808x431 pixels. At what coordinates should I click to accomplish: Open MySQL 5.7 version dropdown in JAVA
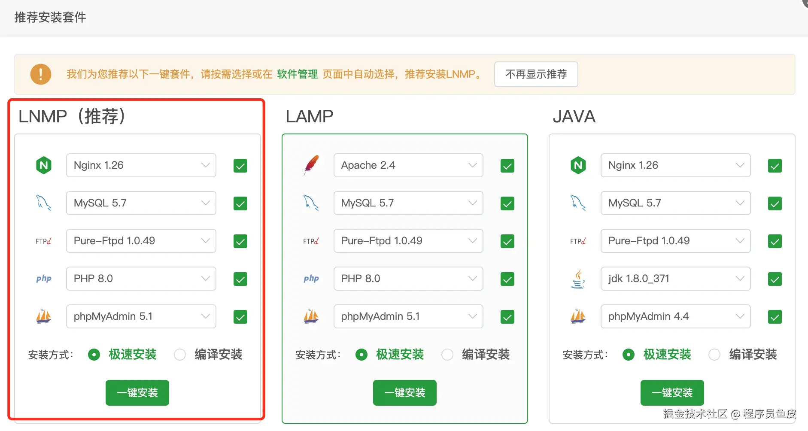click(676, 203)
